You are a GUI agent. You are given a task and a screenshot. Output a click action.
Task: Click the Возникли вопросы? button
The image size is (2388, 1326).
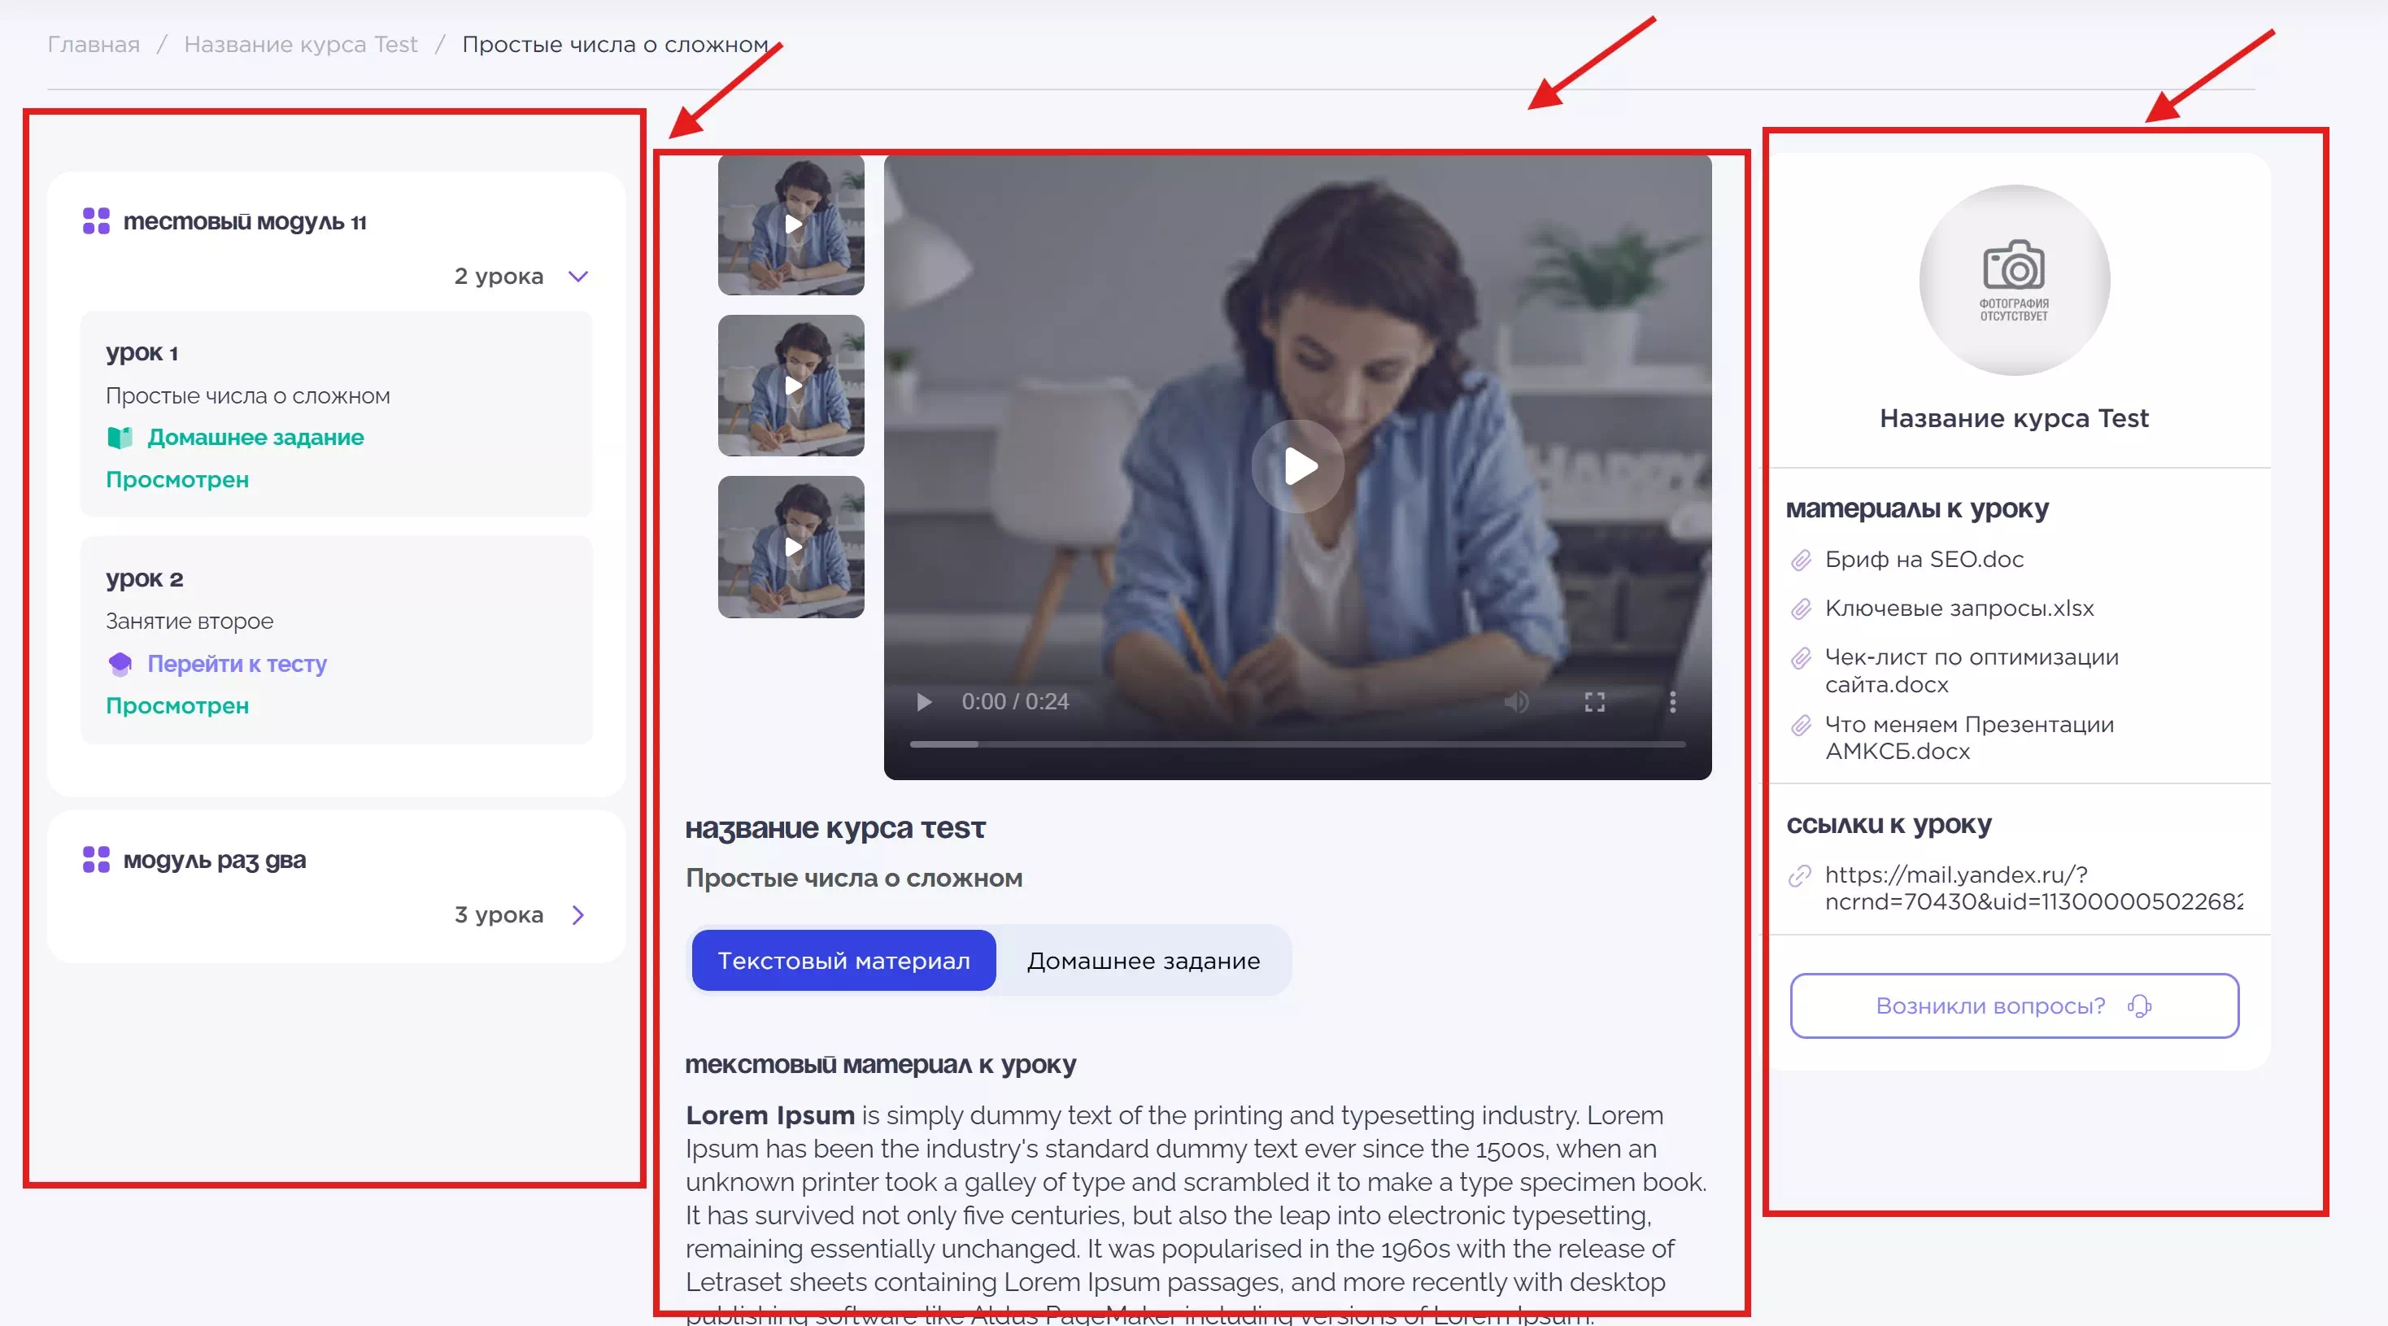[x=2014, y=1006]
